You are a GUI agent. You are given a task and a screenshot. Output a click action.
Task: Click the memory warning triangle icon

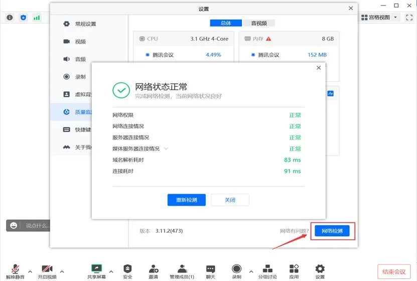coord(268,39)
